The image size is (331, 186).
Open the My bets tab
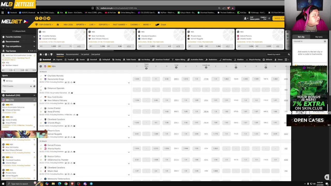[x=319, y=37]
